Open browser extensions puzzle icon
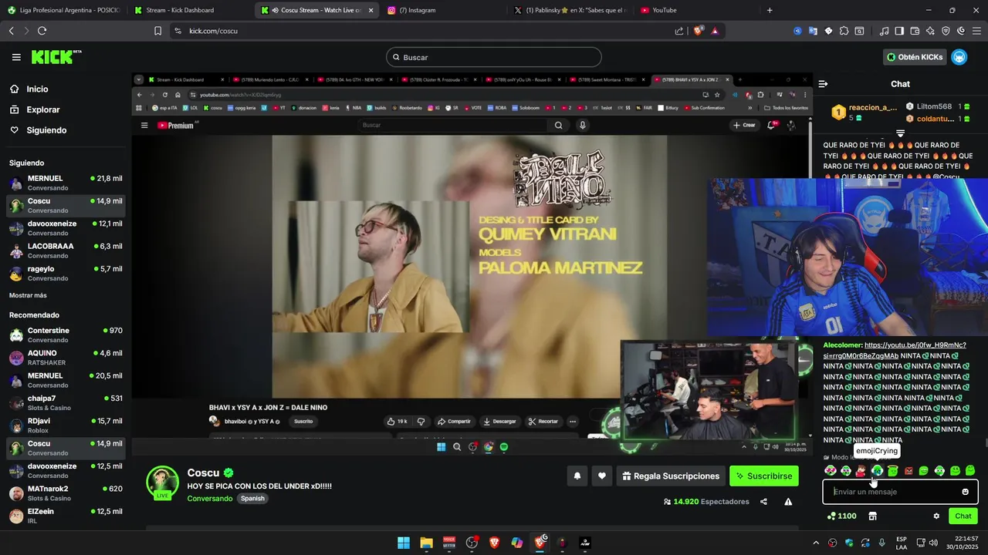This screenshot has width=988, height=555. (x=844, y=31)
